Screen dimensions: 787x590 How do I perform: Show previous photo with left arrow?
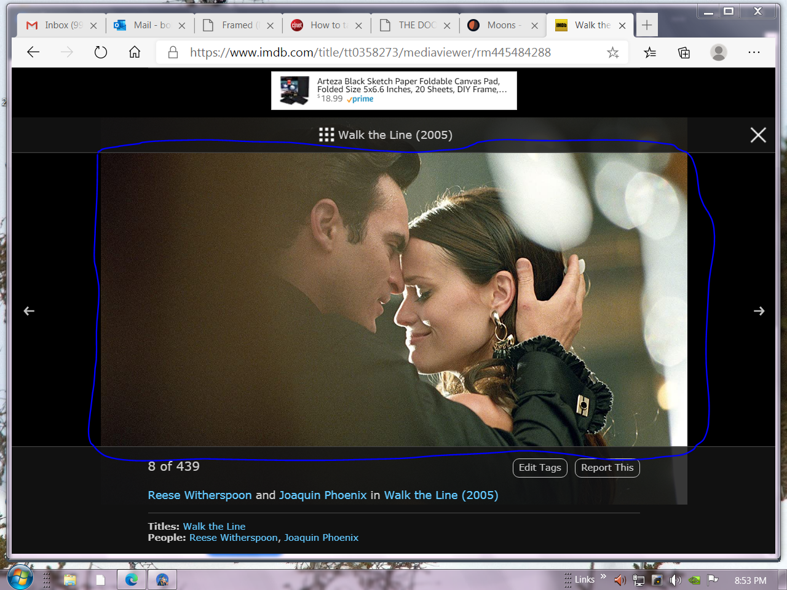(x=29, y=311)
